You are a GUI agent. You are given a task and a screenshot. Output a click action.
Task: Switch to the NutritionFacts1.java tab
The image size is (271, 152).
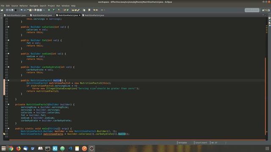point(15,15)
